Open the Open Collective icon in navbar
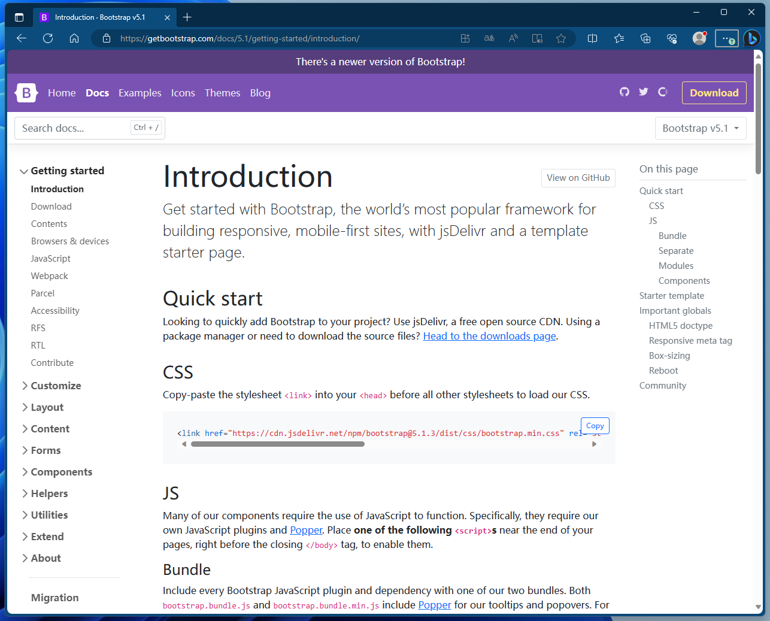Image resolution: width=770 pixels, height=621 pixels. point(662,92)
